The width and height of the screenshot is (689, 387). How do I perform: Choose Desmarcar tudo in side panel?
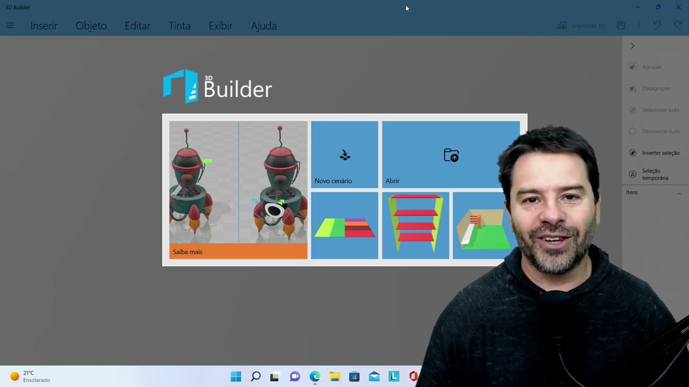coord(654,131)
